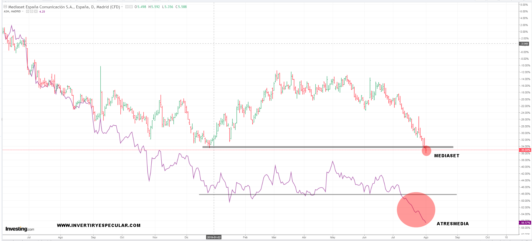Select the red circle on Mediaset line
Viewport: 532px width, 241px height.
click(x=427, y=151)
